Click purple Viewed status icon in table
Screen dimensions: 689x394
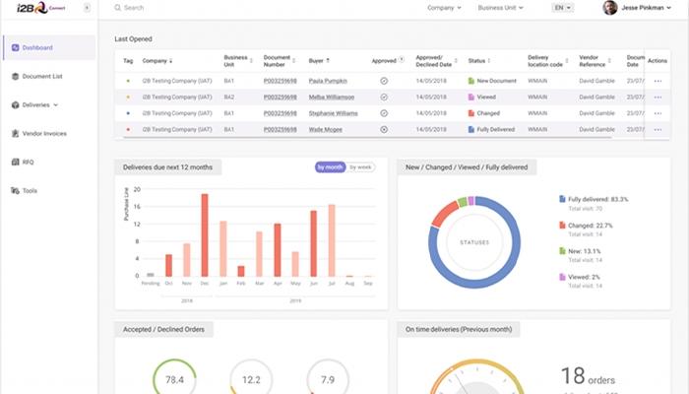pyautogui.click(x=471, y=98)
